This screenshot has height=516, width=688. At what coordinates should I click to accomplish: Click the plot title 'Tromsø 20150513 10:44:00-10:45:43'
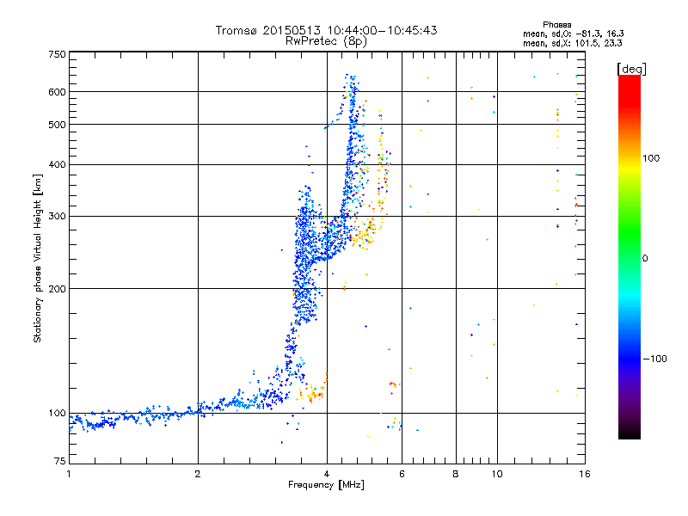pyautogui.click(x=326, y=30)
